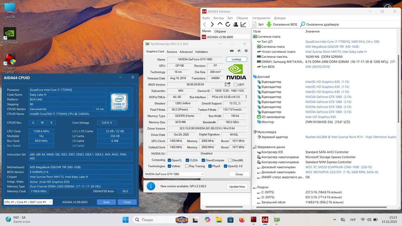Click AIDA64 refresh toolbar icon
402x226 pixels.
228,24
